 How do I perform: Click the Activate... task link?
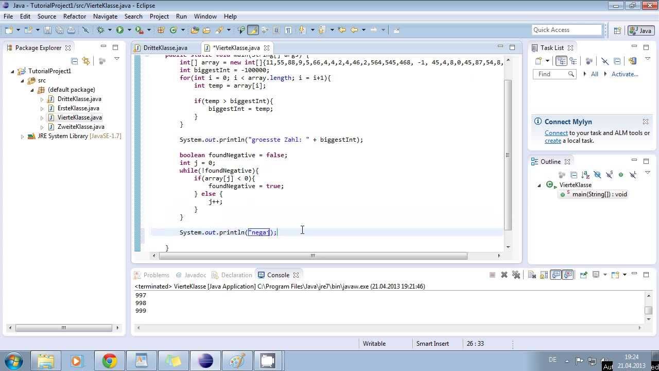(625, 74)
